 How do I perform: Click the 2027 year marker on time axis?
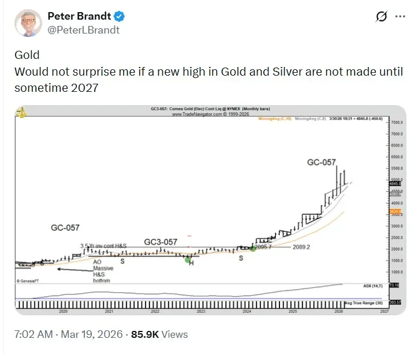pos(384,311)
